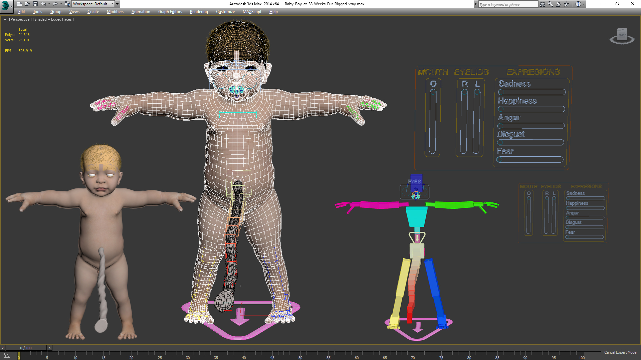Image resolution: width=641 pixels, height=360 pixels.
Task: Click the Shaded + Edged Faces label
Action: tap(53, 19)
